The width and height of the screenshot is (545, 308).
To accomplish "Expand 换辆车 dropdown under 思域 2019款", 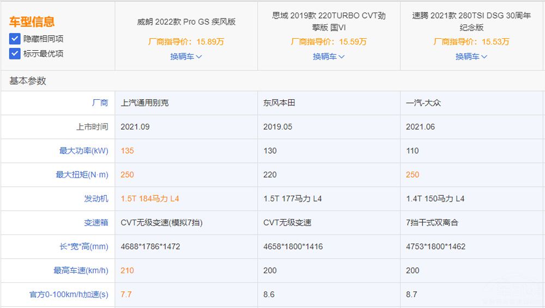I will [x=329, y=57].
